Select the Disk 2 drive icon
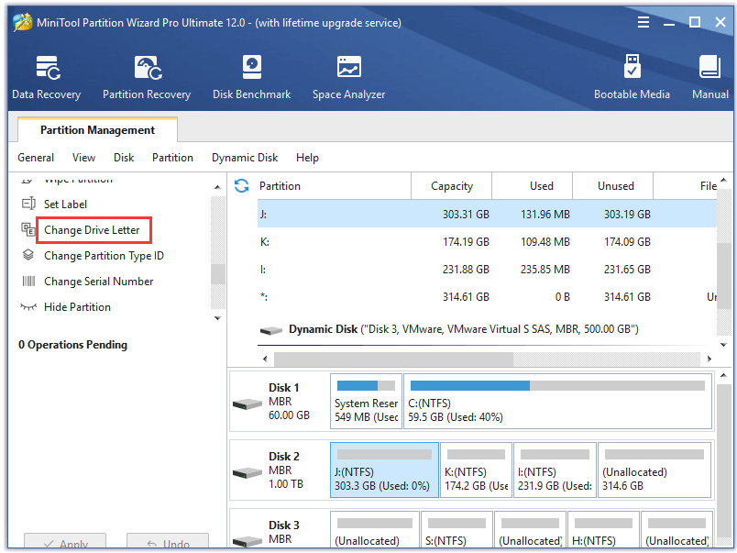Viewport: 737px width, 553px height. [247, 472]
